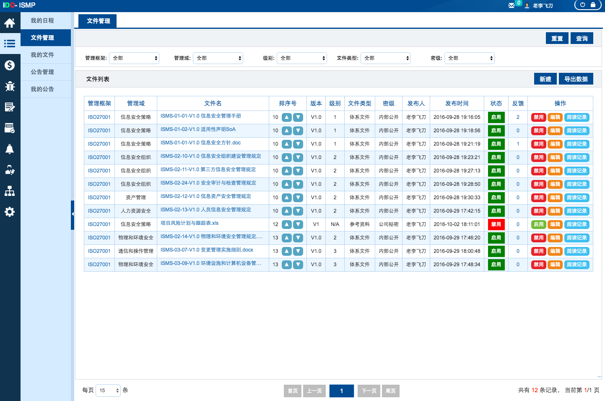Open the ISMS-03-07-V1.0 变更管理实施细则.docx link
605x401 pixels.
pyautogui.click(x=207, y=250)
